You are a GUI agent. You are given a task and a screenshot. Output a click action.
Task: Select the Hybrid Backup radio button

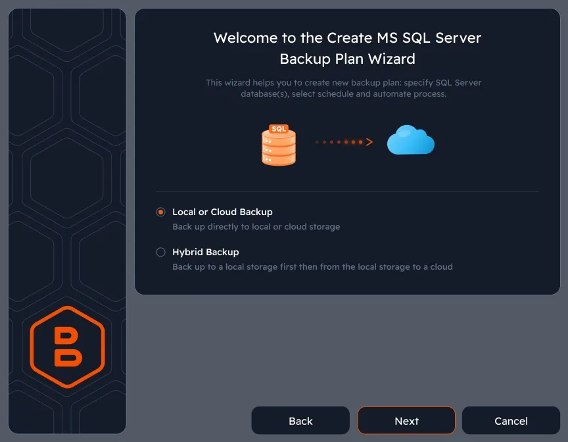[x=160, y=252]
